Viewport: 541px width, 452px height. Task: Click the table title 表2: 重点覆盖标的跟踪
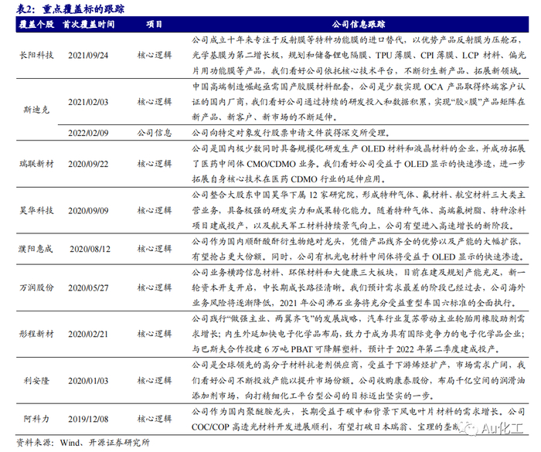(70, 8)
